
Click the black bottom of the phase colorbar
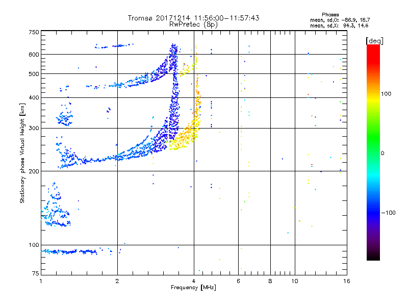(373, 257)
